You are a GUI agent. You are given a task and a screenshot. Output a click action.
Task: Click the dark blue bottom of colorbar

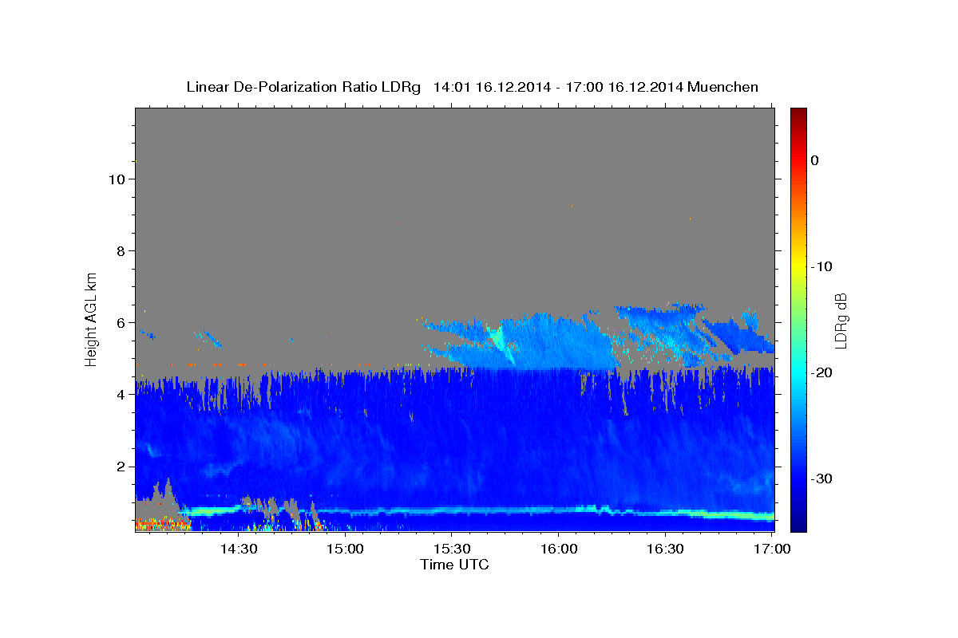coord(798,524)
